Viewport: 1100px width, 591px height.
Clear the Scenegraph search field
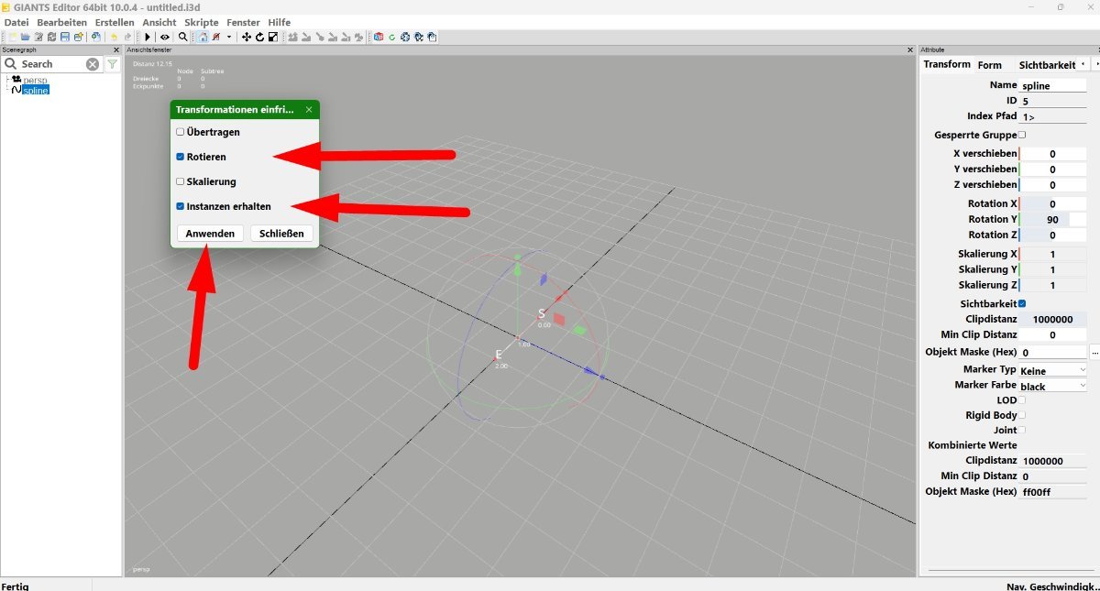click(93, 64)
